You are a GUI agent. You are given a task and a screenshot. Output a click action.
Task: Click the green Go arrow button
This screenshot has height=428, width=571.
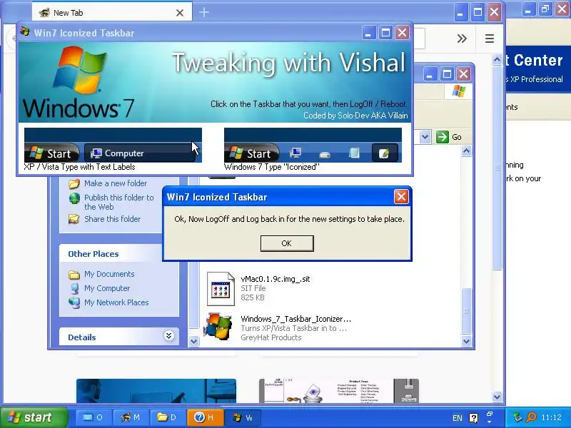point(443,137)
